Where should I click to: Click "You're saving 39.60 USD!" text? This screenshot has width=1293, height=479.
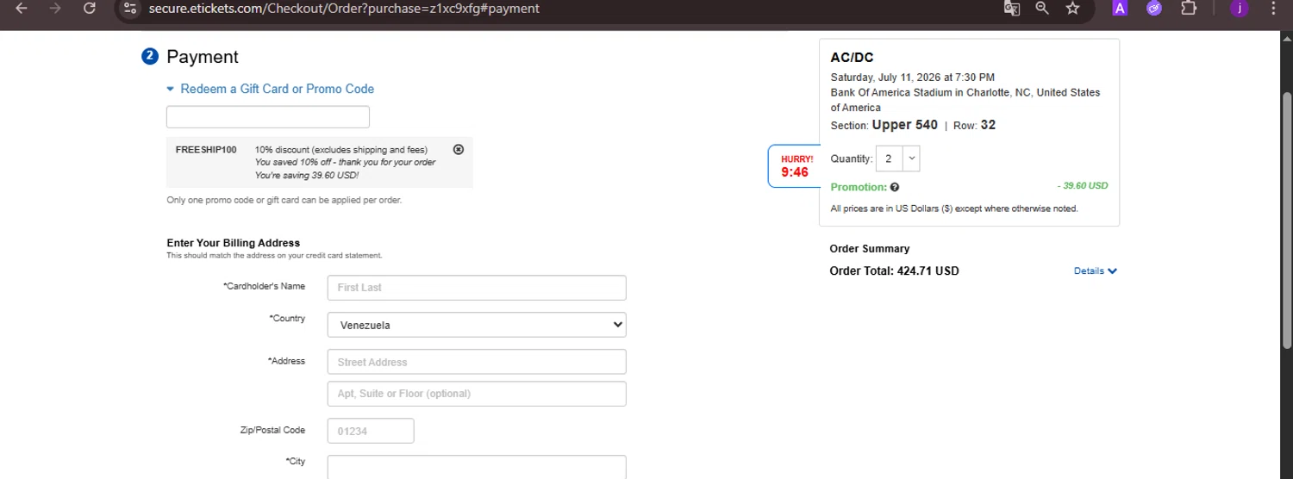click(x=306, y=176)
